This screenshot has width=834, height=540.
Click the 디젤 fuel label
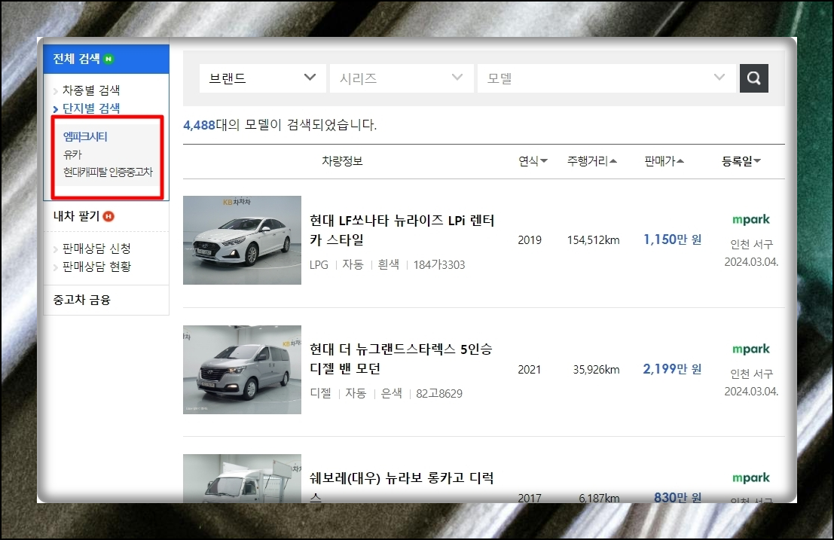(321, 393)
